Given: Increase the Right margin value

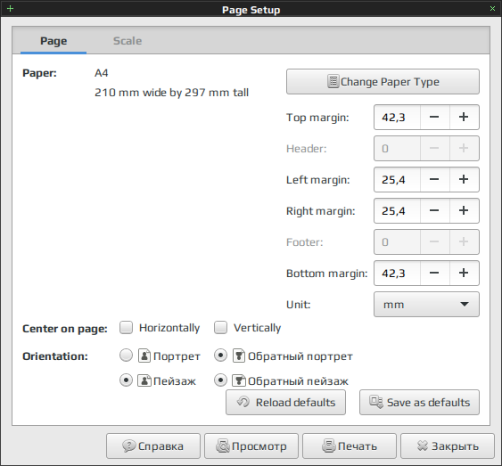Looking at the screenshot, I should pyautogui.click(x=464, y=210).
